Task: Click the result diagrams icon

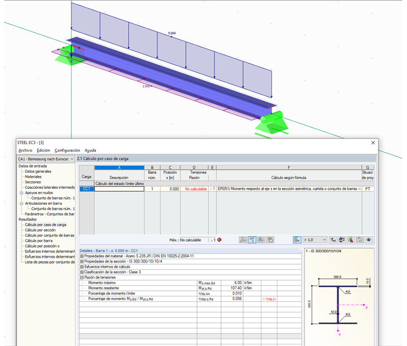Action: [x=342, y=240]
